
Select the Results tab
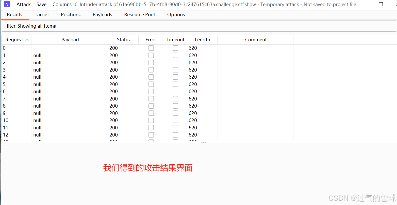14,14
